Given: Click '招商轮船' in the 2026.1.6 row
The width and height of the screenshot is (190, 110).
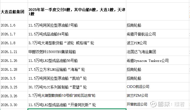Looking at the screenshot, I should click(158, 25).
